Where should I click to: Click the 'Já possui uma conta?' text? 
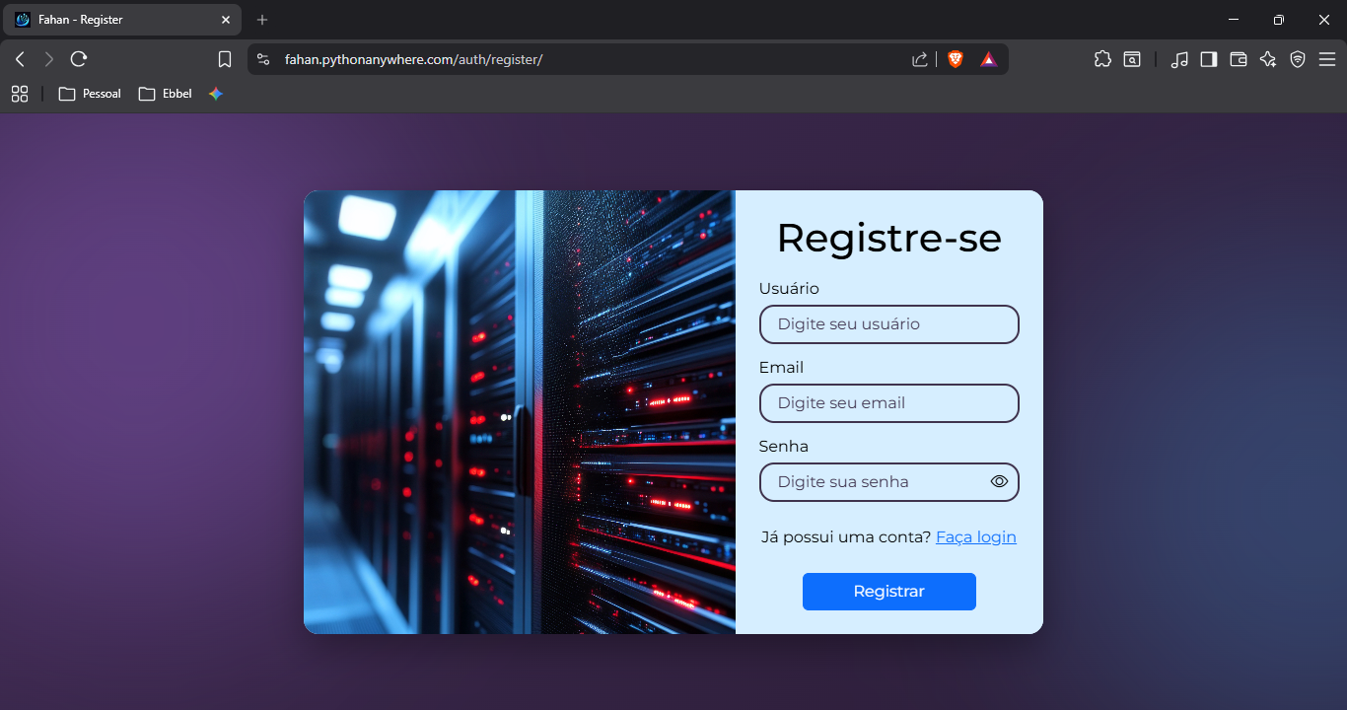point(846,536)
